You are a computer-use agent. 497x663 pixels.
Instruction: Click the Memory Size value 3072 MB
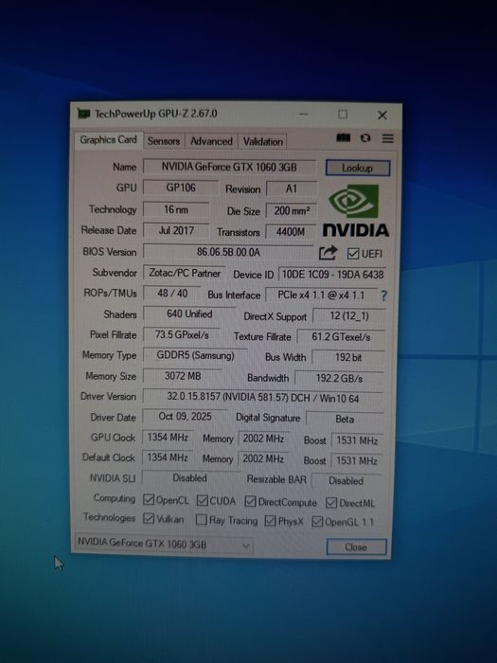tap(183, 376)
